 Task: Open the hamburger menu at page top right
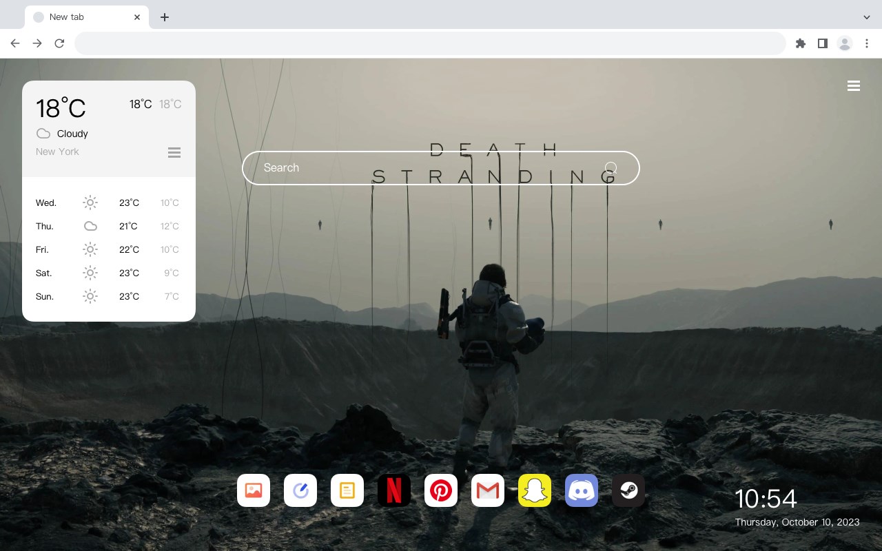[854, 86]
